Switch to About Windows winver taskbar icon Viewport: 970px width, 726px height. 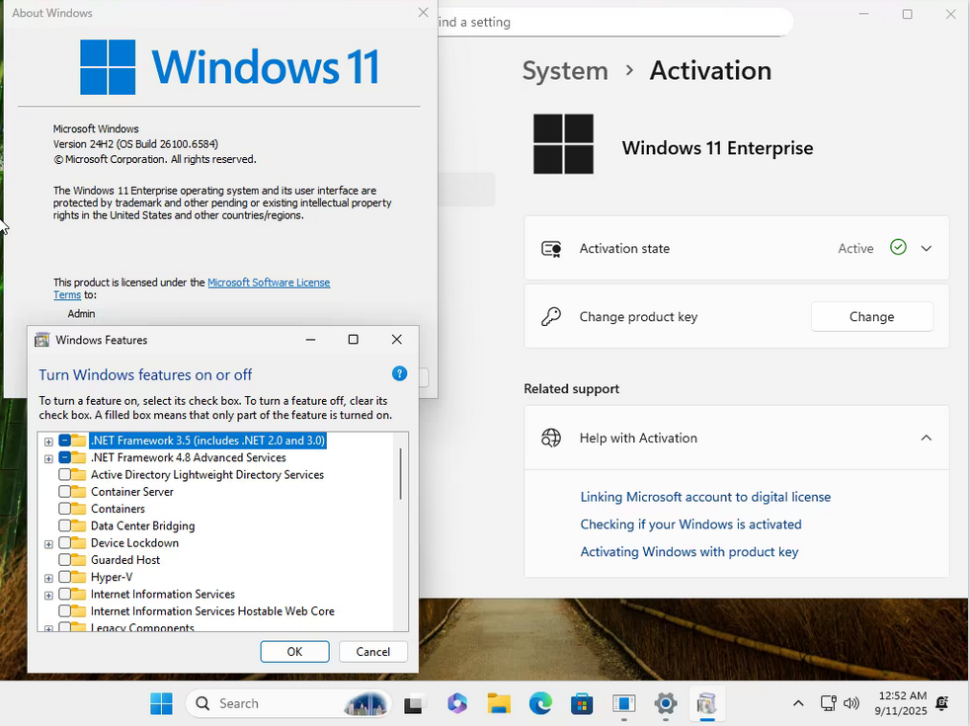pyautogui.click(x=624, y=703)
